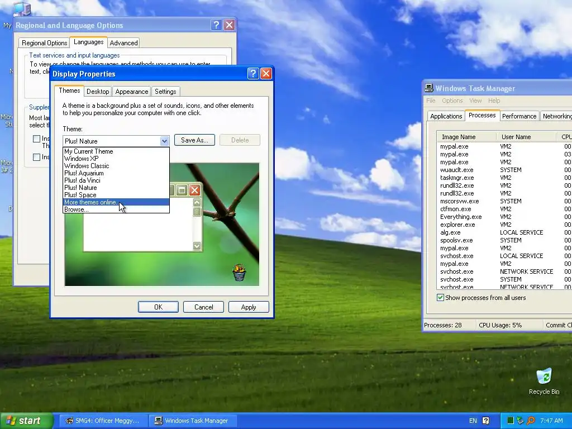Open Task Manager File menu
Image resolution: width=572 pixels, height=429 pixels.
click(x=431, y=101)
